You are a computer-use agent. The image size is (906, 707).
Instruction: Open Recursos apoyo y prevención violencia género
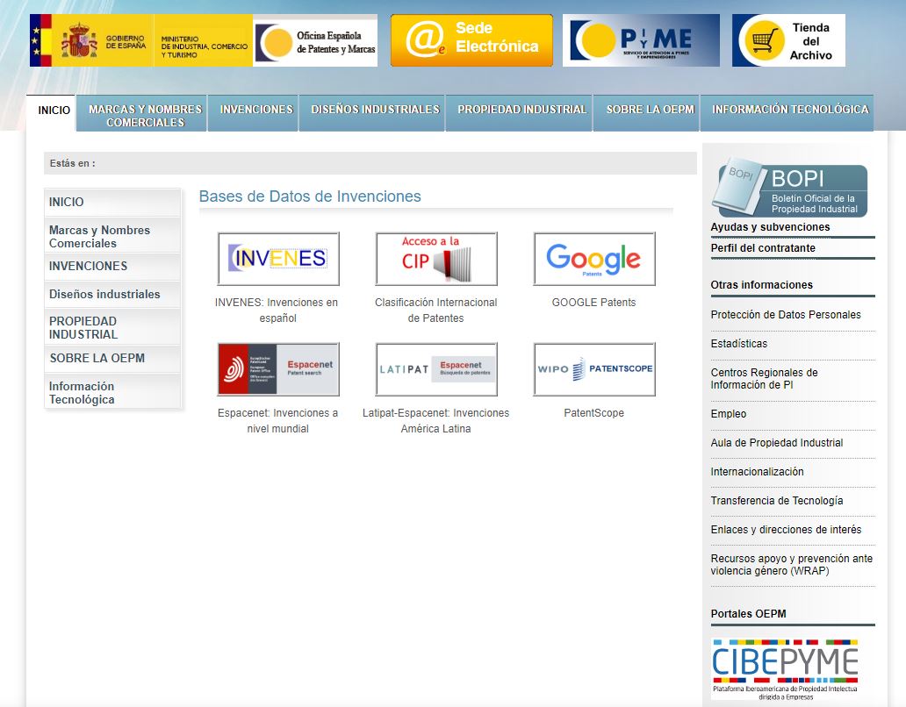click(792, 564)
